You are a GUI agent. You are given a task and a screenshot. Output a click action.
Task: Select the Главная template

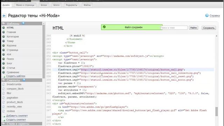pos(11,32)
